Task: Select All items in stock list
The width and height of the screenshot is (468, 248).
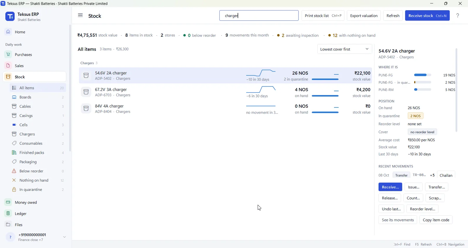Action: click(x=38, y=88)
